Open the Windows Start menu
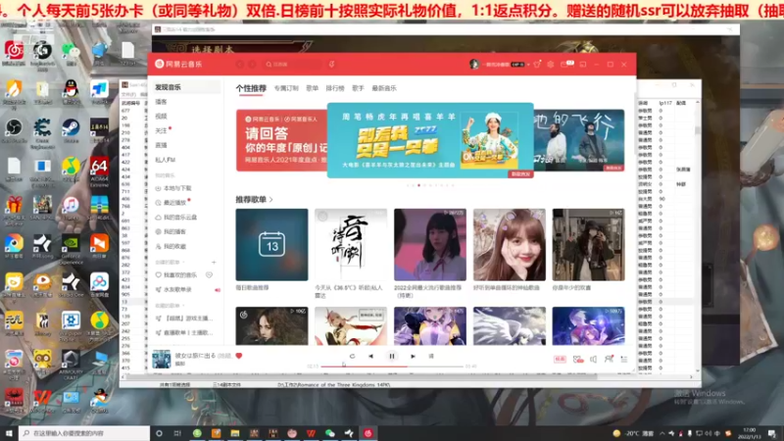 (x=9, y=433)
